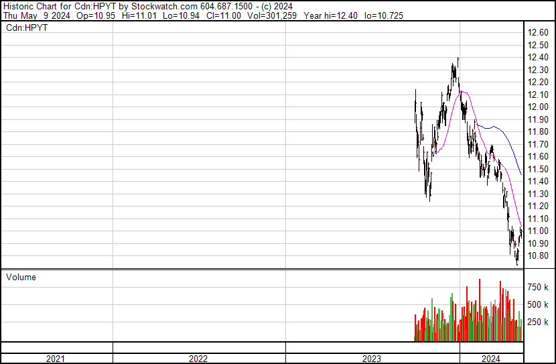Select the Volume panel label
This screenshot has height=364, width=556.
(x=21, y=277)
